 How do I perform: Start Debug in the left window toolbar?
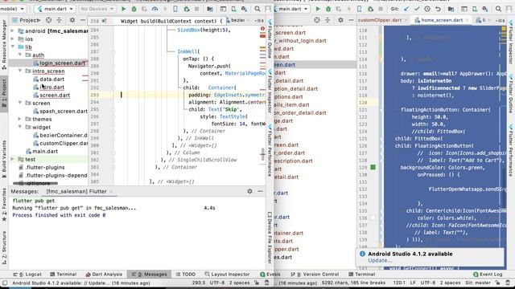coord(134,9)
